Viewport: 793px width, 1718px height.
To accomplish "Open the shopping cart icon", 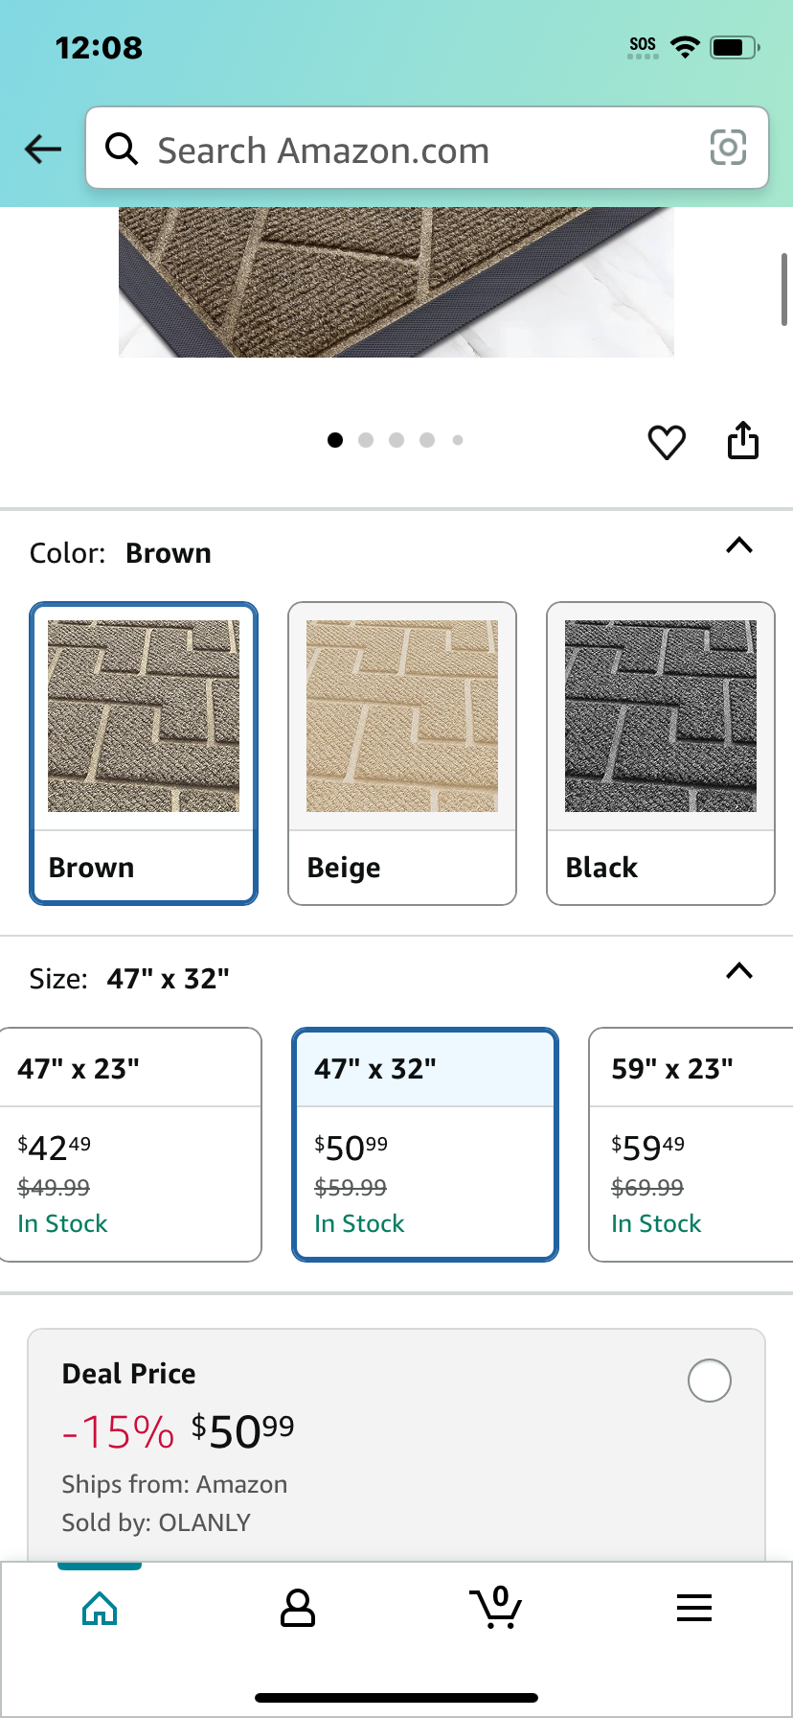I will pyautogui.click(x=496, y=1608).
